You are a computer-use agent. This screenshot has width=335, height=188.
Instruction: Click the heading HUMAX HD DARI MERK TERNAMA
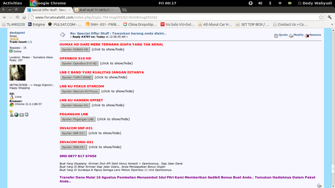click(x=112, y=44)
